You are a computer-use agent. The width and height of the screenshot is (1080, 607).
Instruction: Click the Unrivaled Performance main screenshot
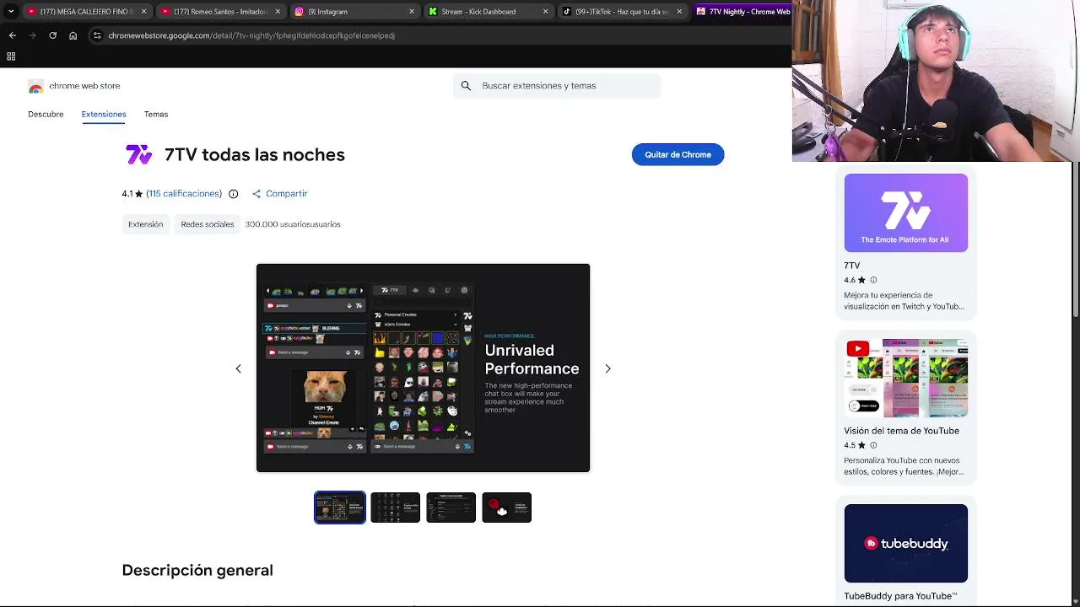[423, 368]
